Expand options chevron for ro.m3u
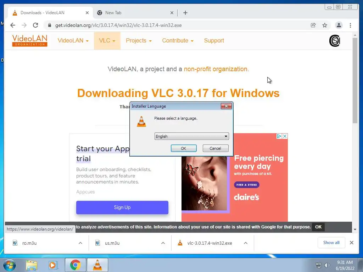 click(x=80, y=243)
